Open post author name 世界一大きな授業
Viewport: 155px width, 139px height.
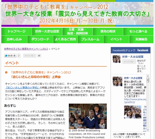click(x=133, y=78)
